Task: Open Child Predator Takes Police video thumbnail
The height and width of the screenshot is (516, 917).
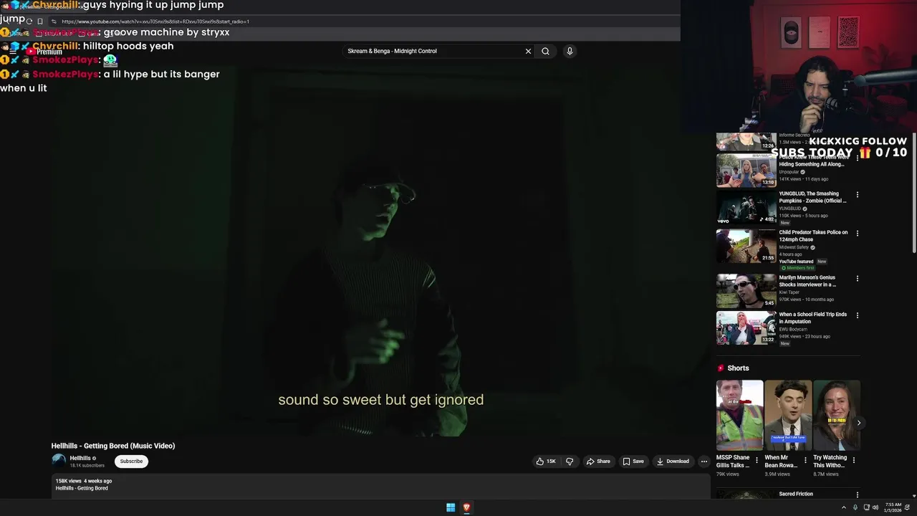Action: click(x=746, y=246)
